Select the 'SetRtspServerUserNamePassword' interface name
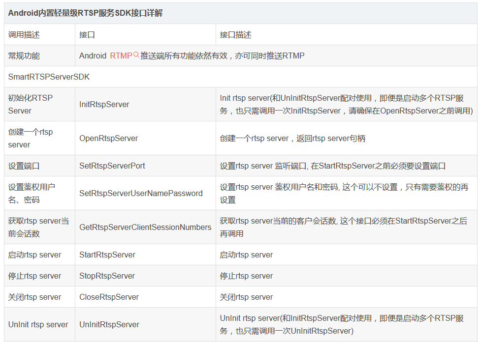The image size is (481, 342). (141, 194)
